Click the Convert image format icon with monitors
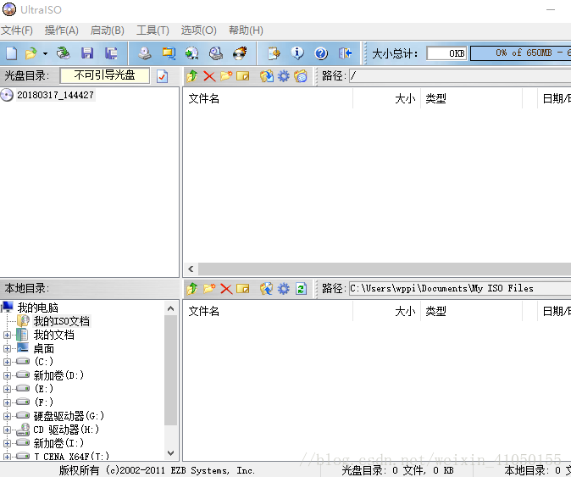The height and width of the screenshot is (477, 571). pyautogui.click(x=169, y=53)
